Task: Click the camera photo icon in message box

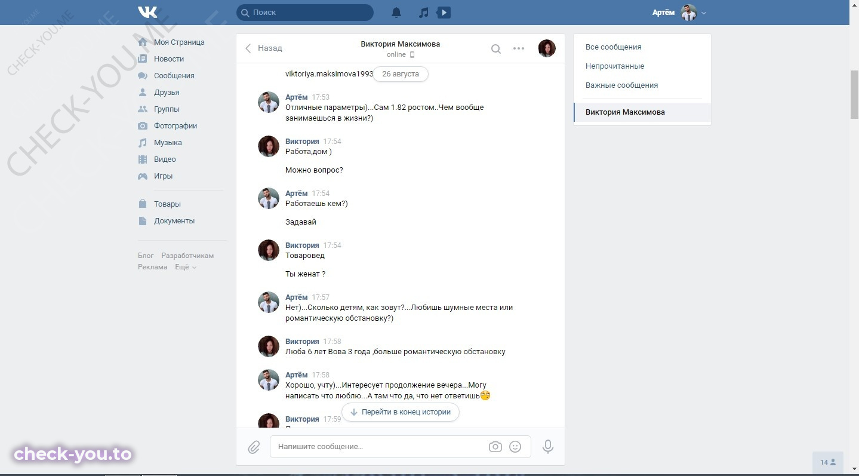Action: coord(495,447)
